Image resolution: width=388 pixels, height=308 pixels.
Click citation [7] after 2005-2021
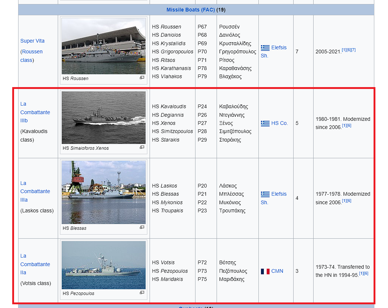coord(353,50)
